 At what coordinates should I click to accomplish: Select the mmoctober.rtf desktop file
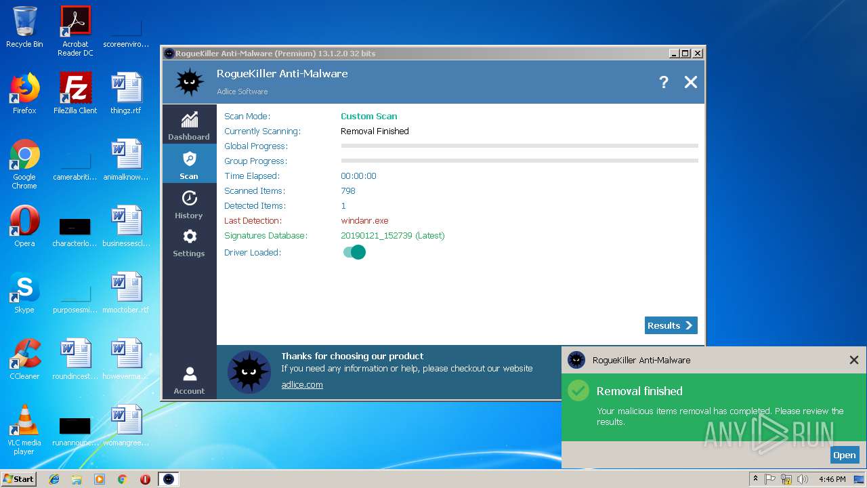point(126,293)
